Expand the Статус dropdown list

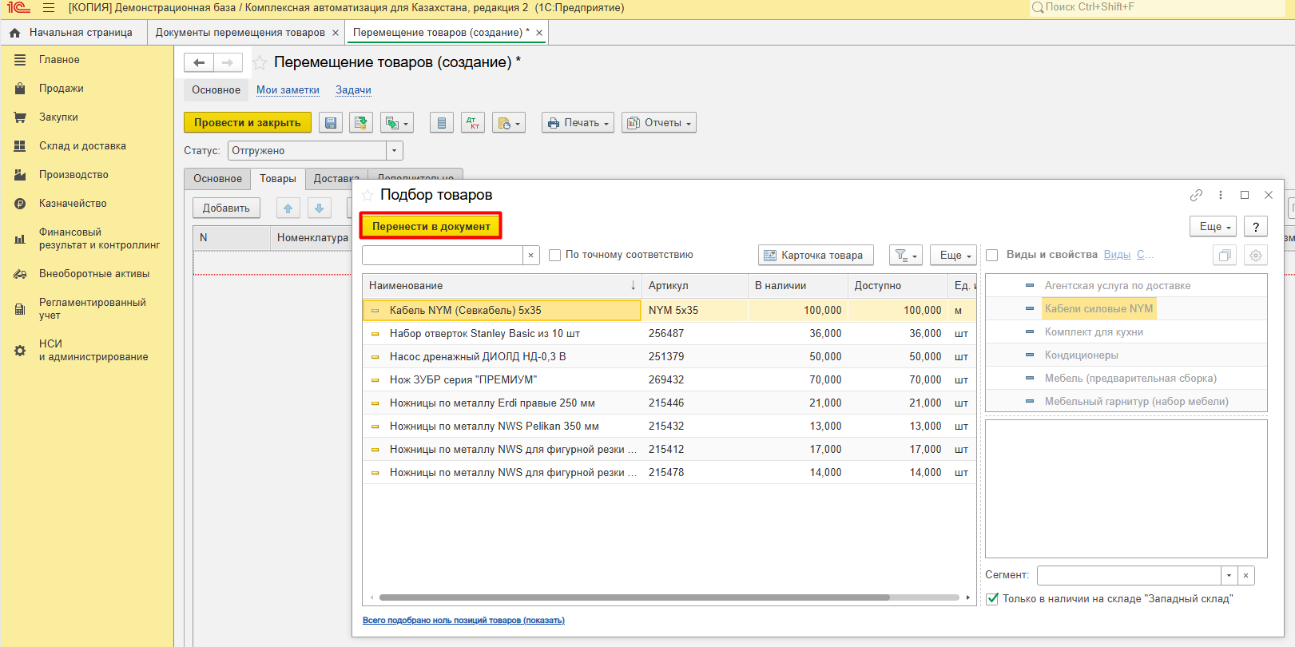point(394,151)
